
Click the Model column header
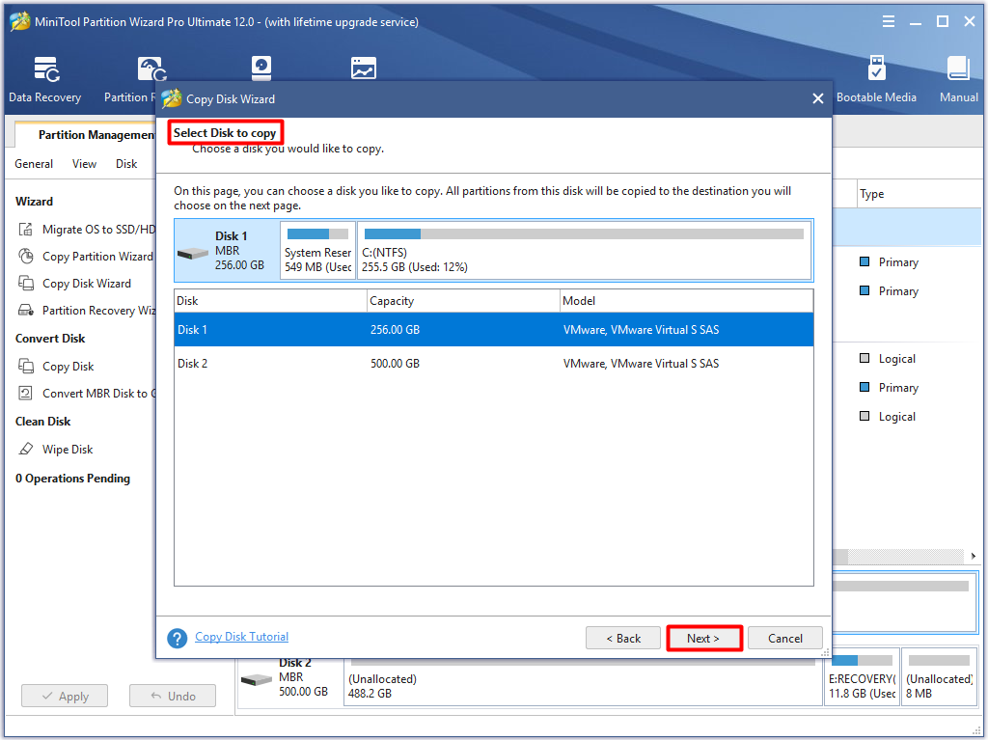686,301
